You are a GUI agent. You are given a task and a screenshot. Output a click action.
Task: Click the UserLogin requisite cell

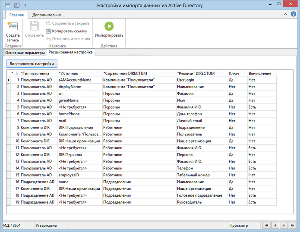[x=202, y=80]
